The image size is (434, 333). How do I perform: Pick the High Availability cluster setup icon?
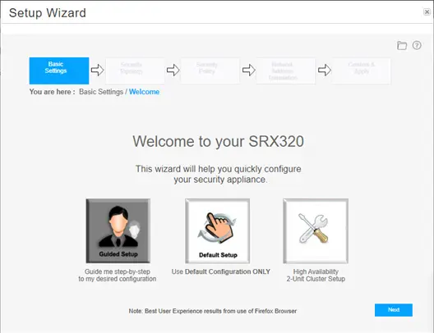coord(316,230)
